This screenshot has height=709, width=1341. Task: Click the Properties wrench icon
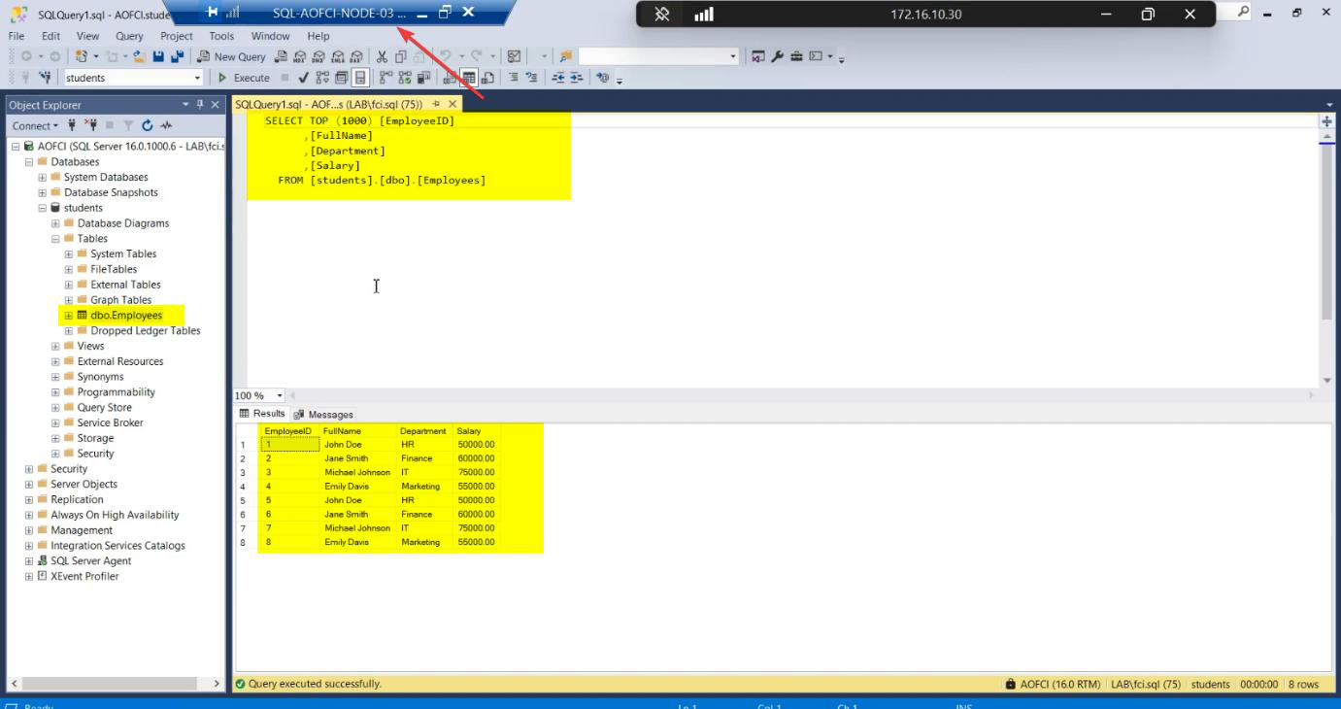coord(777,56)
